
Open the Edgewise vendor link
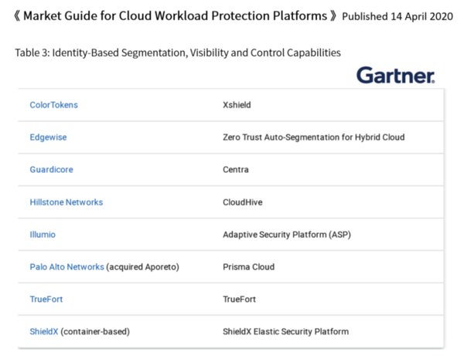coord(48,137)
